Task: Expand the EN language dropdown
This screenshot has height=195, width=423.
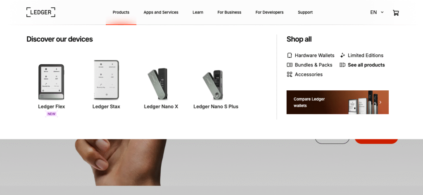Action: [377, 12]
